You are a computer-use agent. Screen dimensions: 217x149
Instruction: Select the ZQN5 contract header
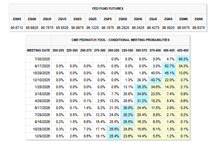pyautogui.click(x=17, y=19)
